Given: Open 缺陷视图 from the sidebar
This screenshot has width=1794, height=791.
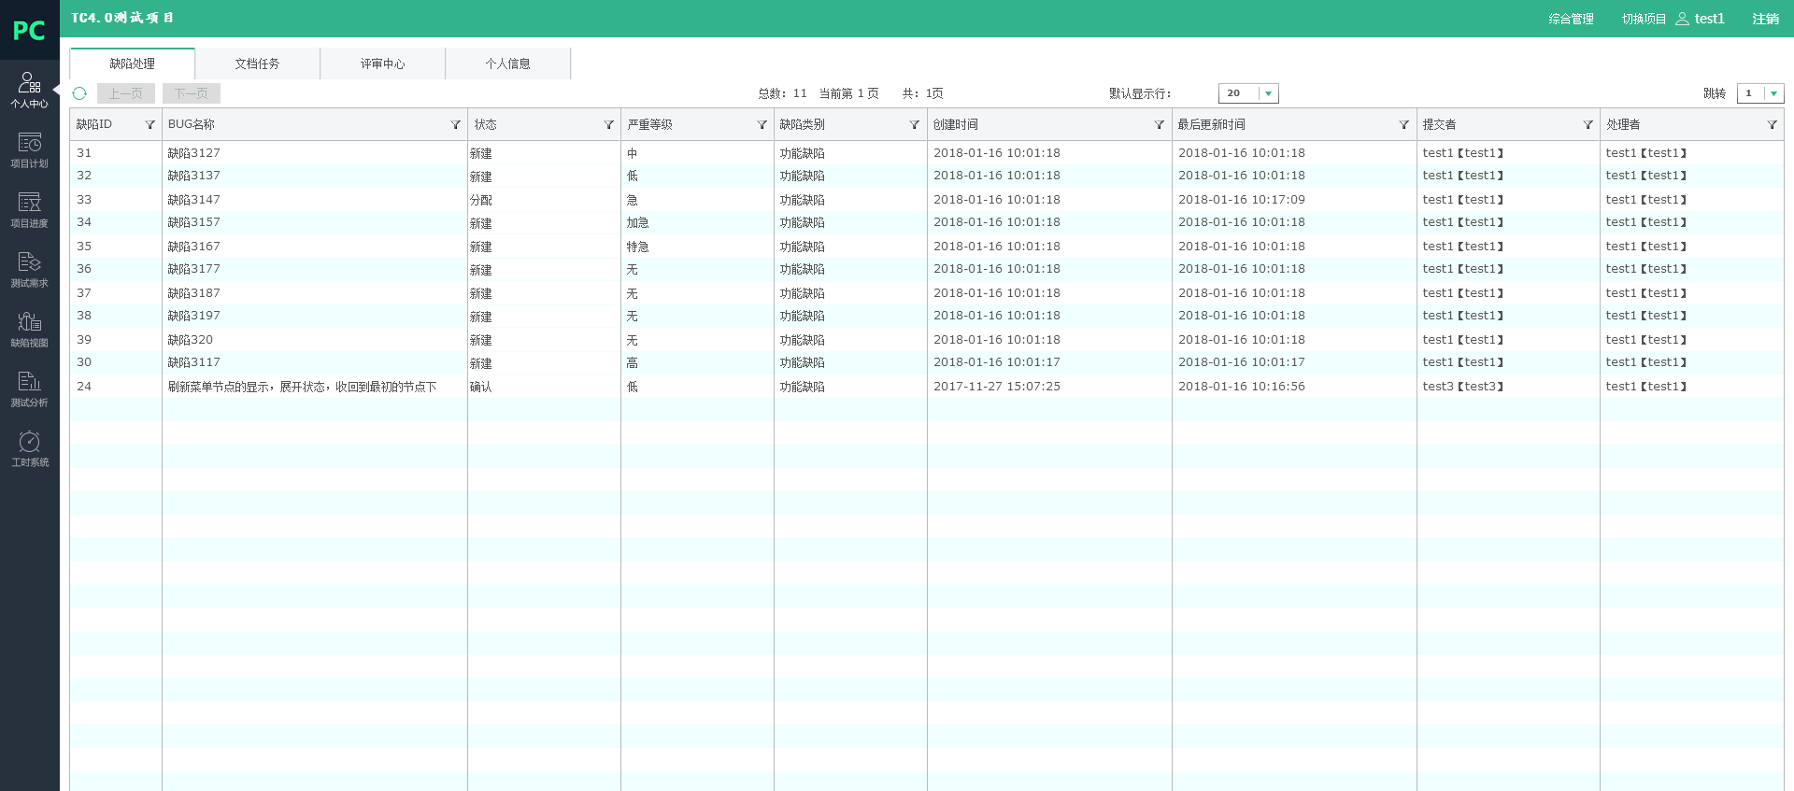Looking at the screenshot, I should (29, 330).
